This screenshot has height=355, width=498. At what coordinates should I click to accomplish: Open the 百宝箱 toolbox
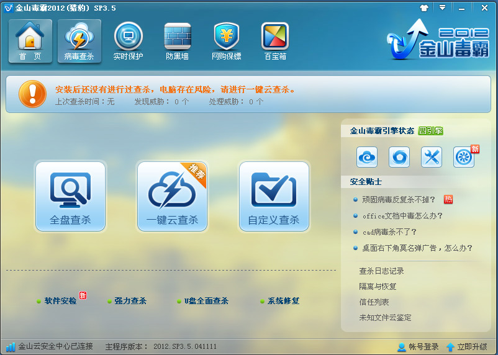point(275,41)
